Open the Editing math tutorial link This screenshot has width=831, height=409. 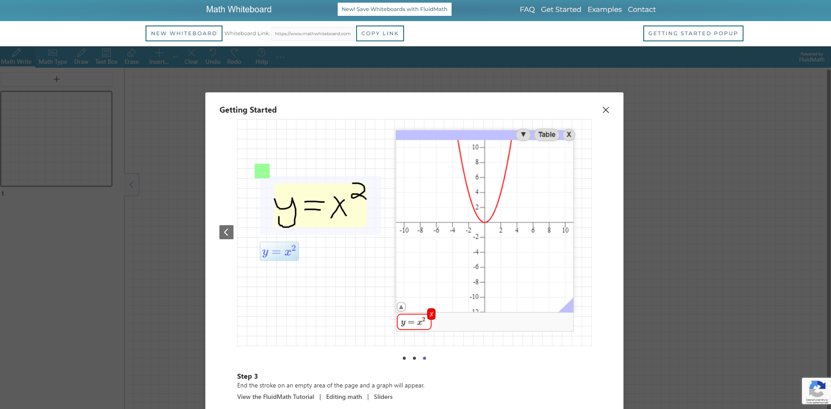tap(344, 397)
